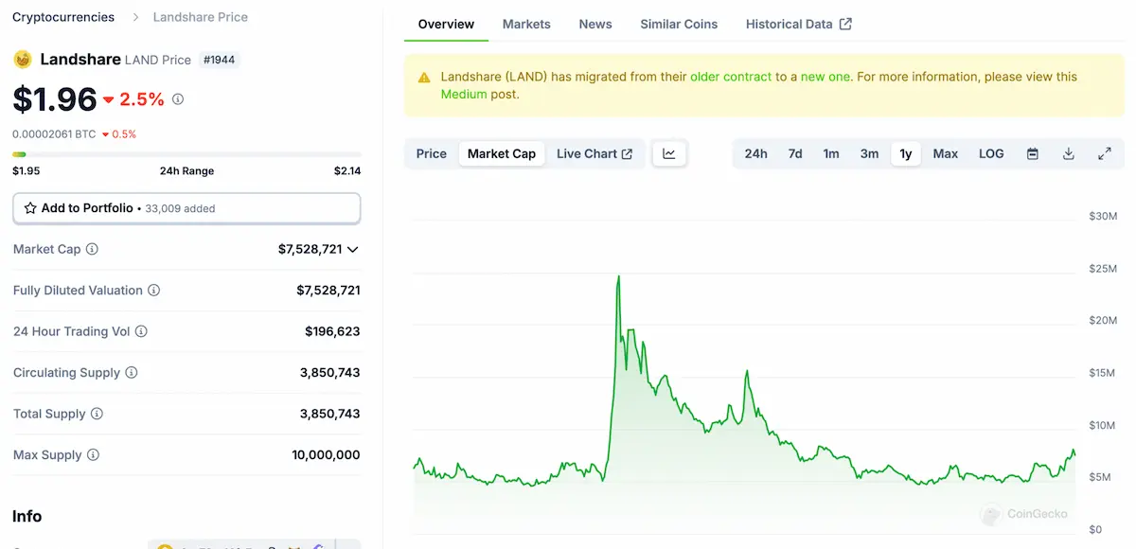
Task: Set chart range to 1y
Action: tap(906, 153)
